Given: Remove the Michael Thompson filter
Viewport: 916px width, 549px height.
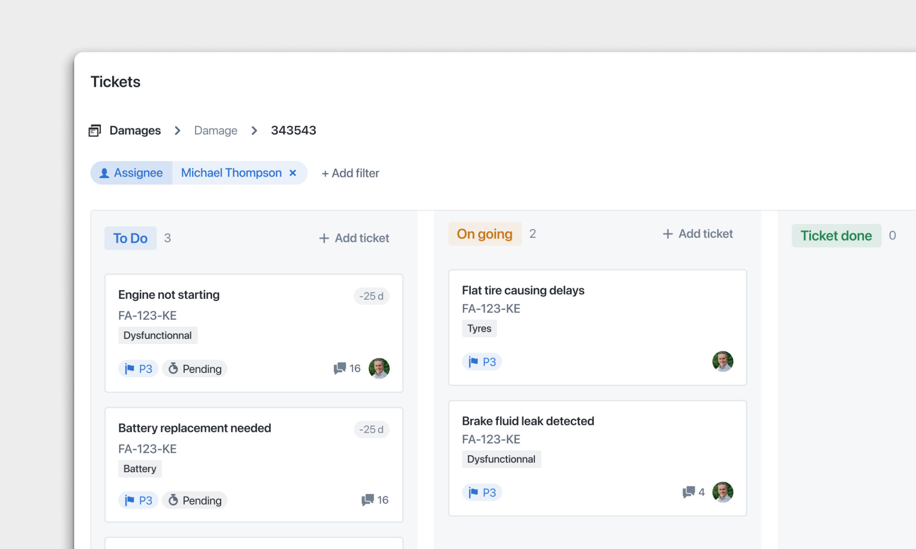Looking at the screenshot, I should tap(293, 173).
